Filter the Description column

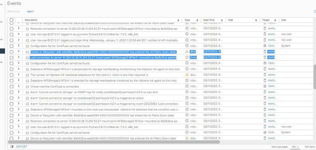point(178,20)
